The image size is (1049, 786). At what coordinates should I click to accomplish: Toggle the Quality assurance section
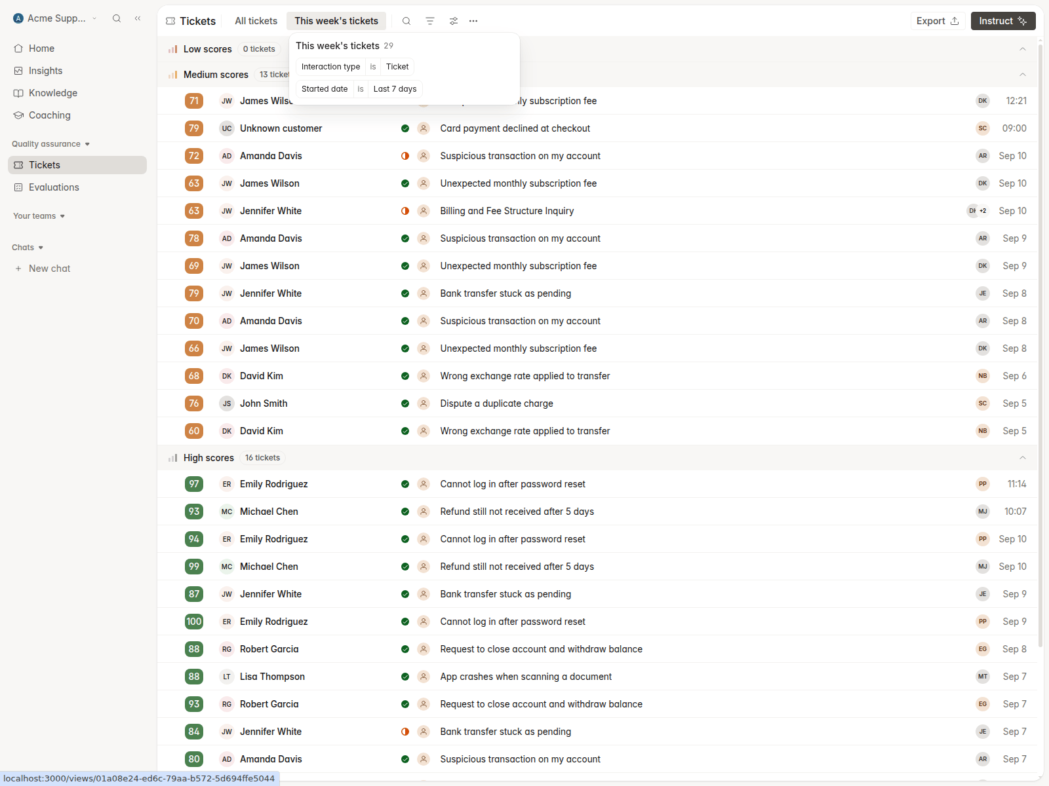(x=51, y=144)
